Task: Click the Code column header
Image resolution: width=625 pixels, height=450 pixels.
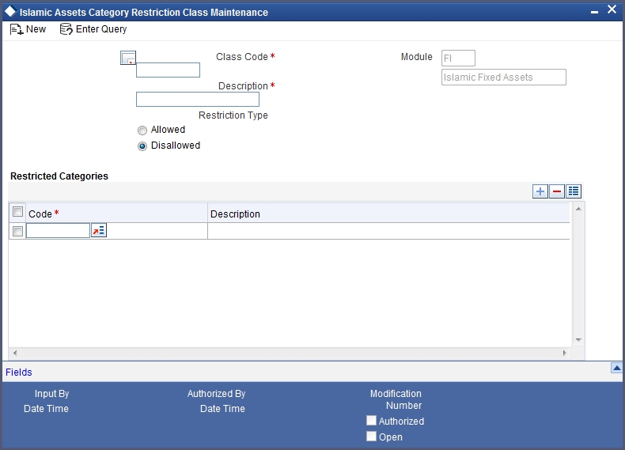Action: coord(116,213)
